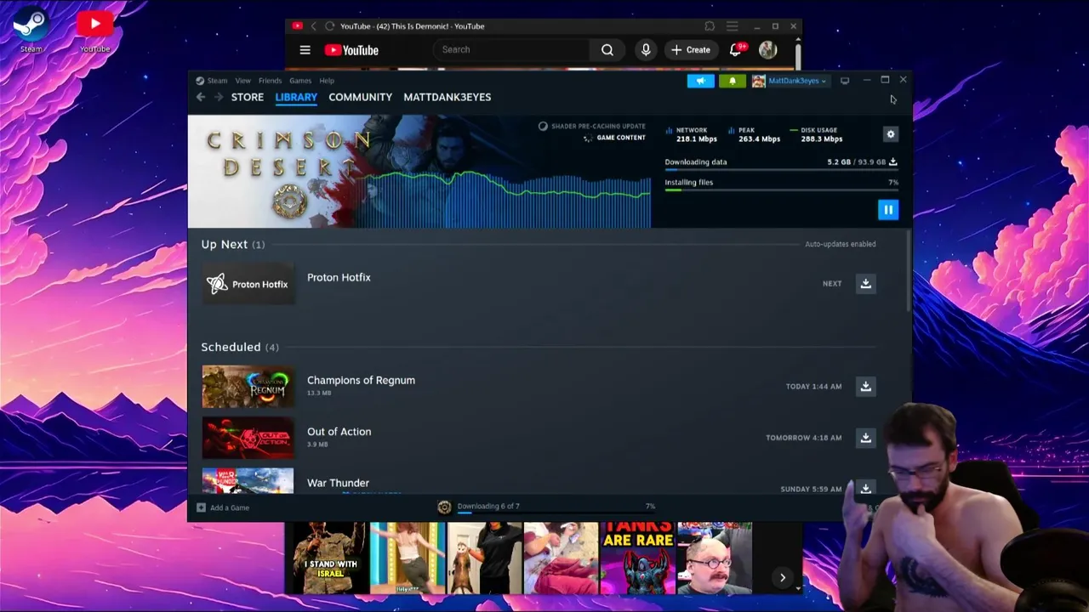Open the I STAND WITH ISRAEL video thumbnail

(x=331, y=558)
